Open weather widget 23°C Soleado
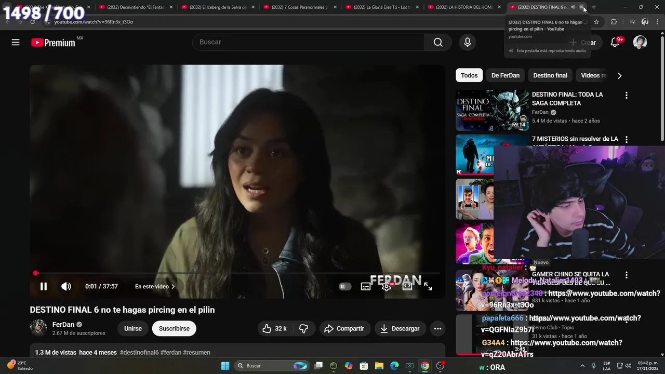 point(20,366)
